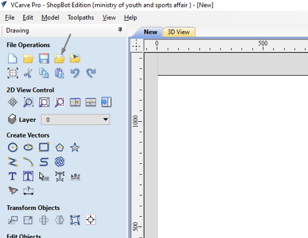308x238 pixels.
Task: Open Job Setup size icon
Action: point(13,73)
